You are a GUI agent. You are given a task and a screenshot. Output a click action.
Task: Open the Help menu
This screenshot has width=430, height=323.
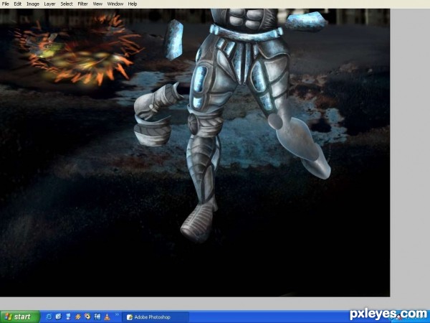pyautogui.click(x=133, y=4)
